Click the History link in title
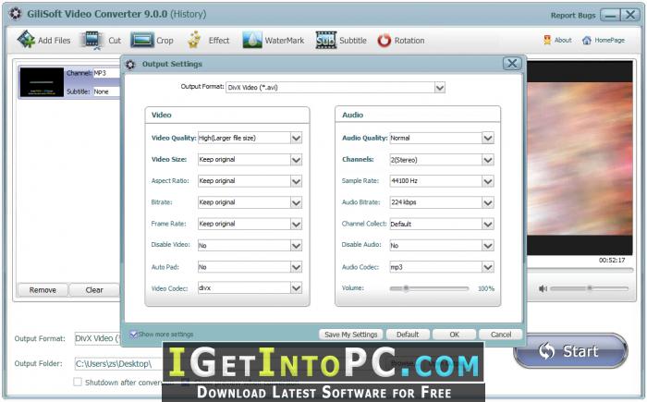Viewport: 647px width, 402px height. tap(189, 14)
